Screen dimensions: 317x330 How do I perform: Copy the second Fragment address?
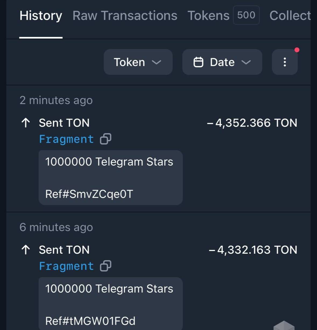pos(105,266)
